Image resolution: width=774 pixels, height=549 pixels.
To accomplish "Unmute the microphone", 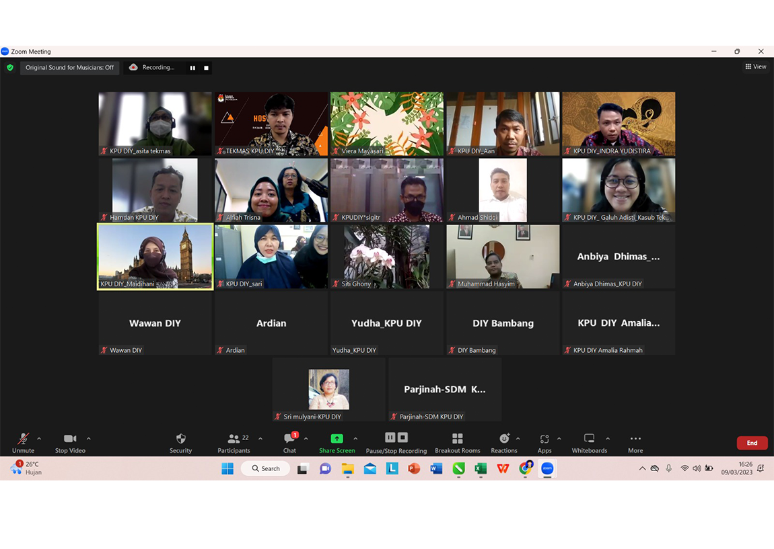I will point(23,439).
